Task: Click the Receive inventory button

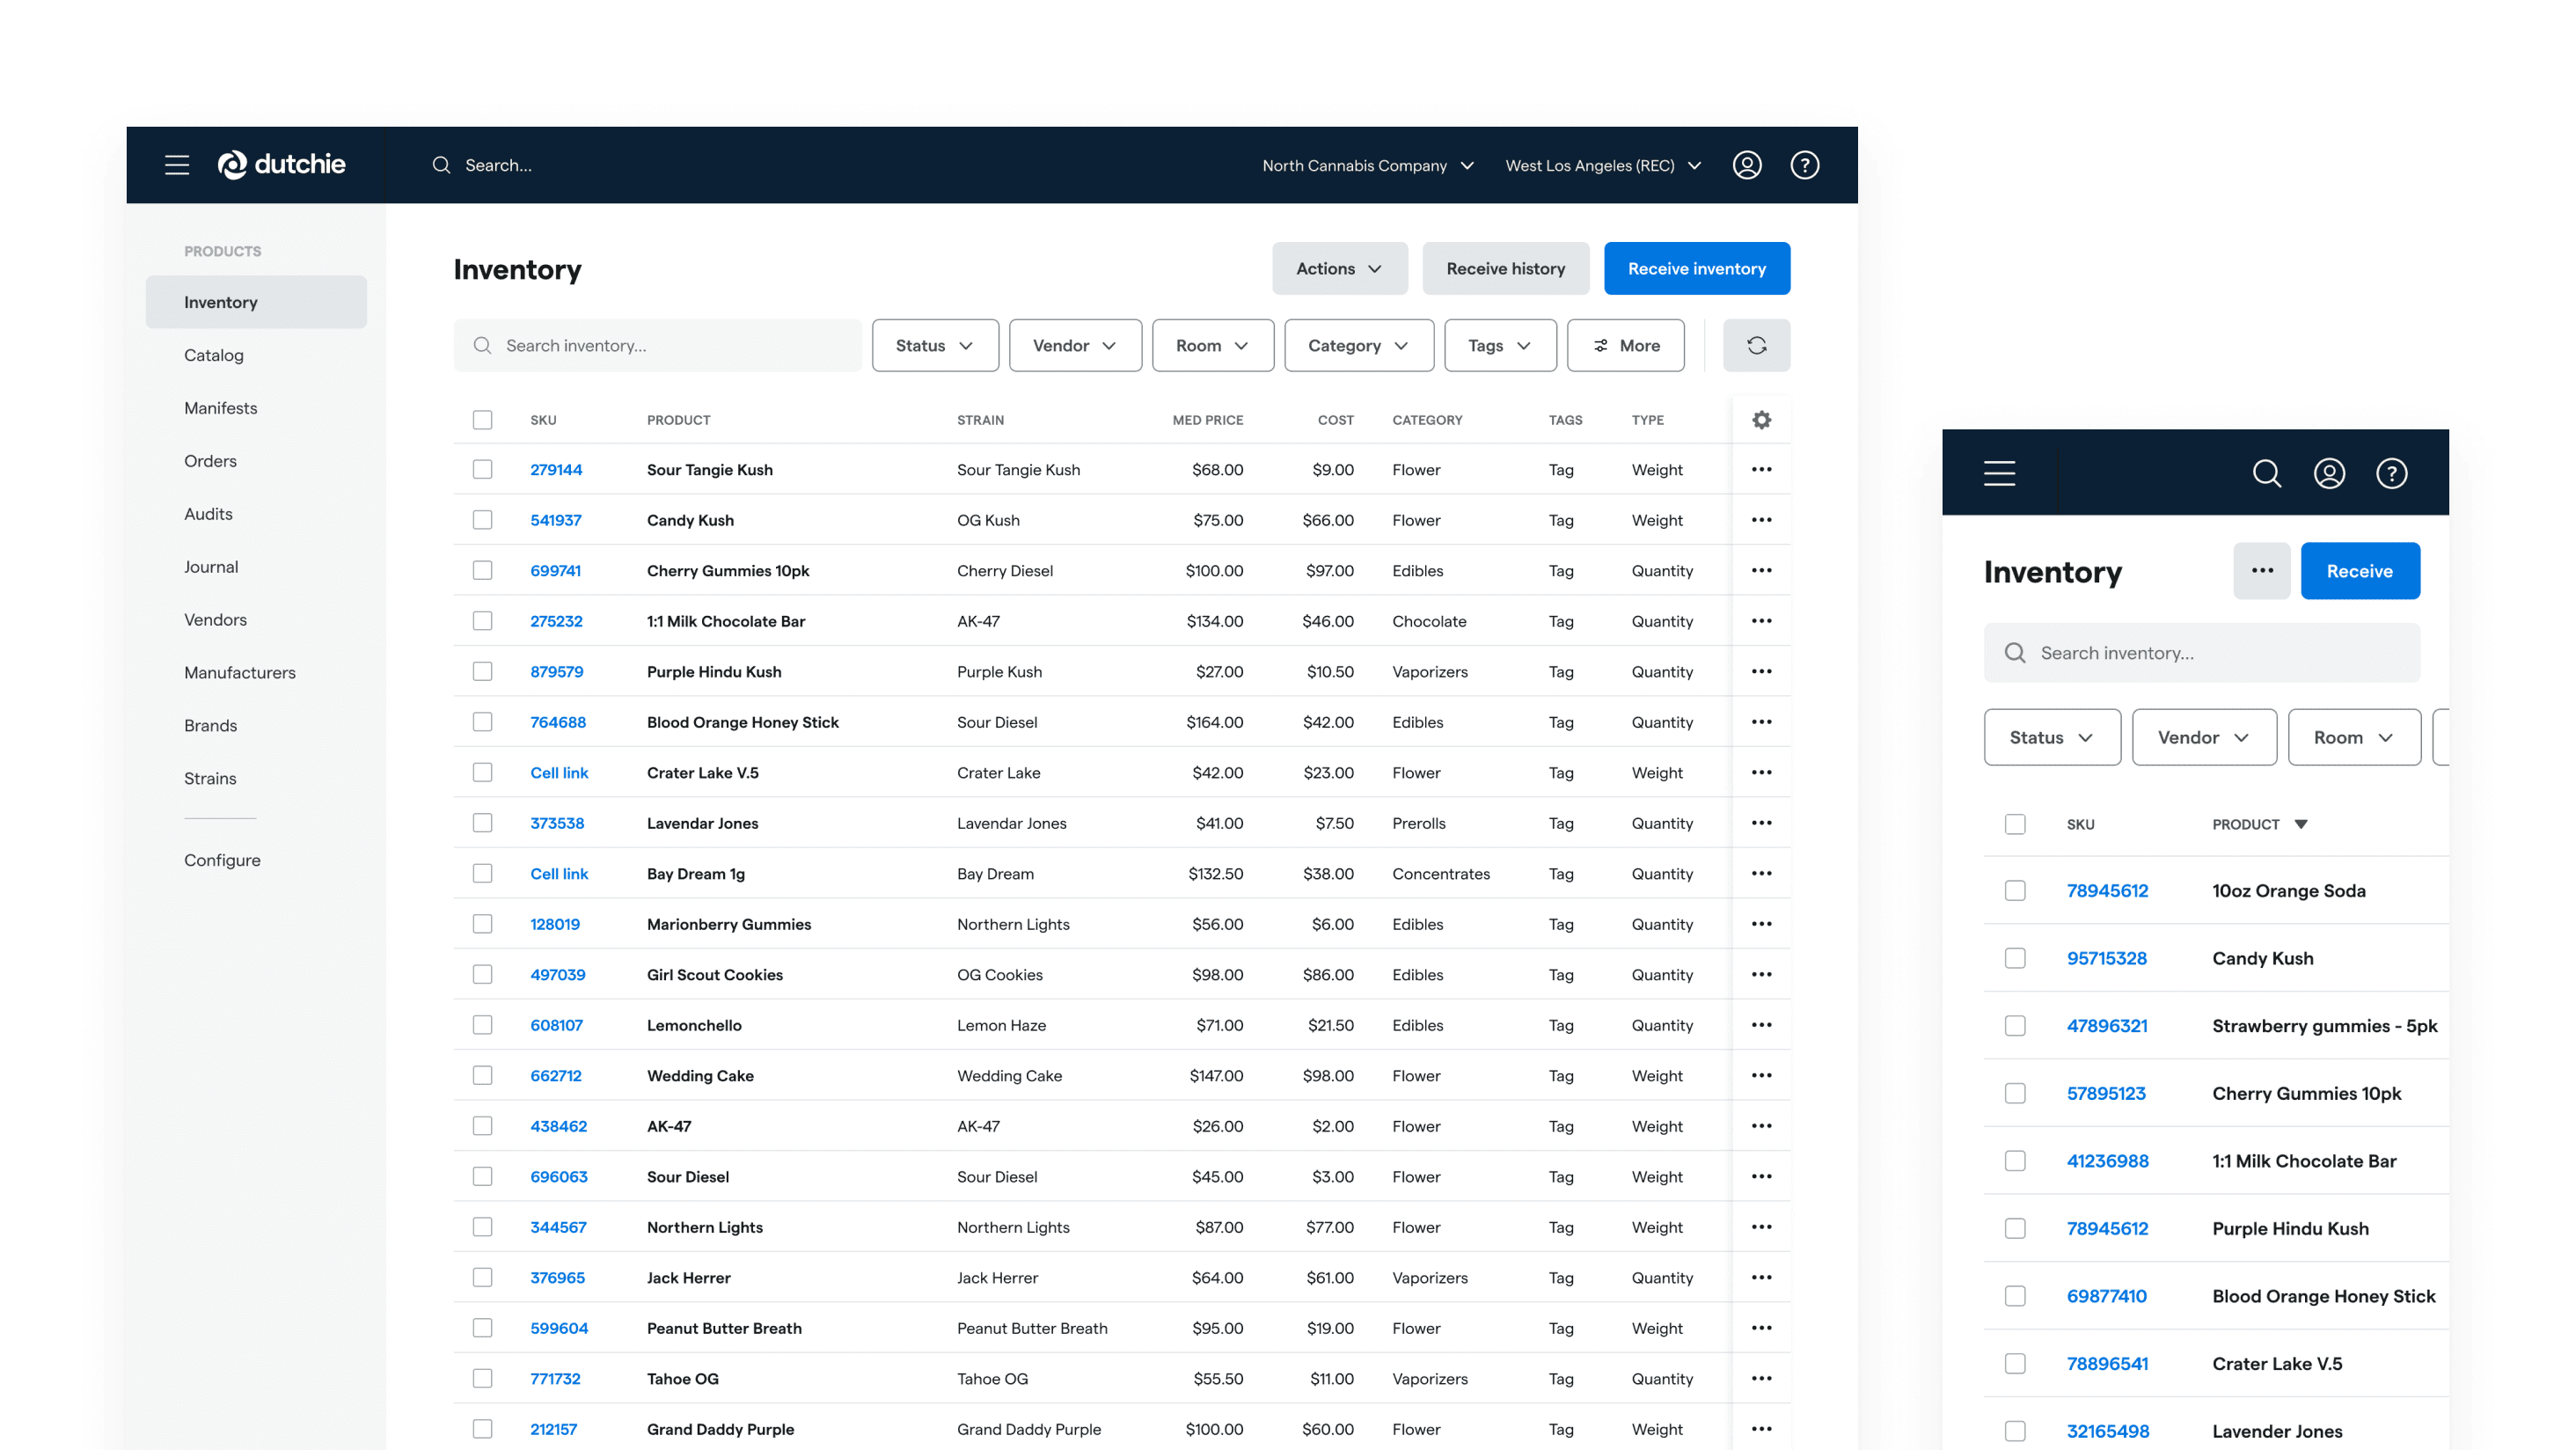Action: [1696, 268]
